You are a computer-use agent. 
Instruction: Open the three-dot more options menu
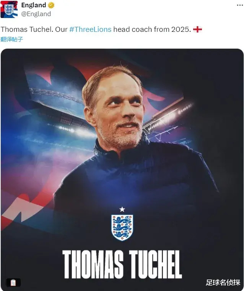pyautogui.click(x=240, y=5)
